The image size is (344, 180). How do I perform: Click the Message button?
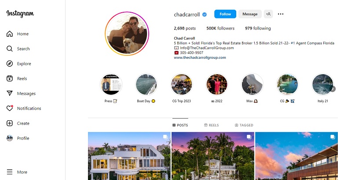pos(250,14)
